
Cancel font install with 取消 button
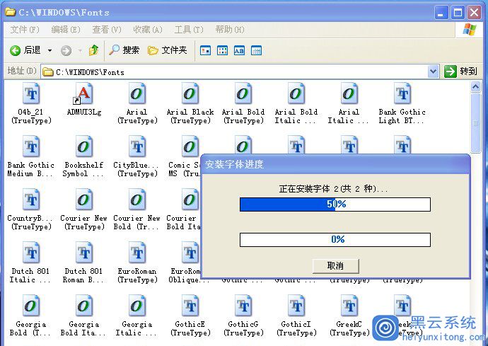click(335, 266)
